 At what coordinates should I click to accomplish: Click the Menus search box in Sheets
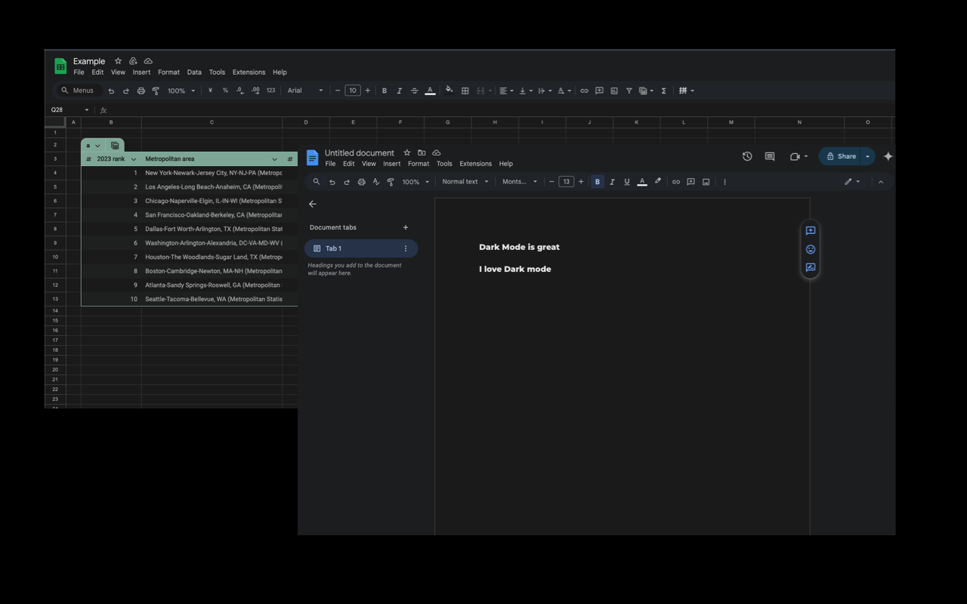tap(78, 91)
